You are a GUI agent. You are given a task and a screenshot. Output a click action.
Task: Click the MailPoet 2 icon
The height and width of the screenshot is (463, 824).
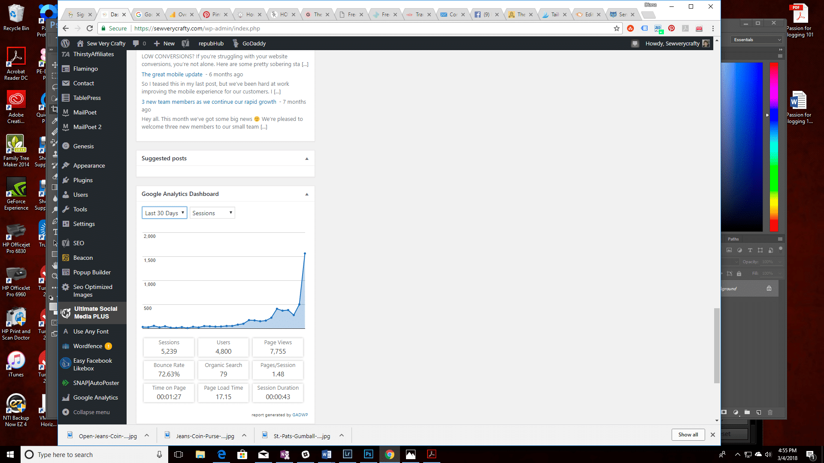point(66,127)
